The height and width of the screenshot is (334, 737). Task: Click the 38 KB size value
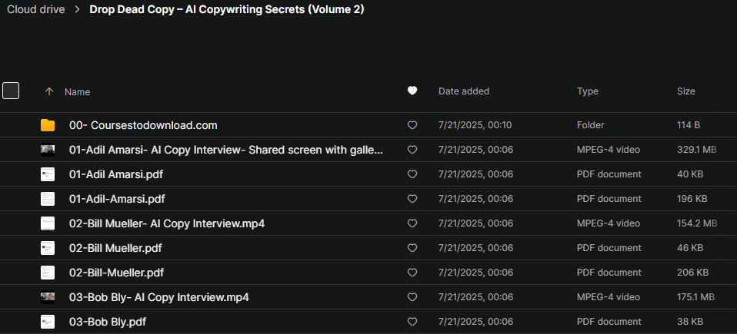(x=690, y=322)
